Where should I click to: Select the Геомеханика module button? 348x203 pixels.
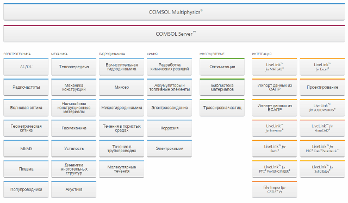click(x=74, y=128)
